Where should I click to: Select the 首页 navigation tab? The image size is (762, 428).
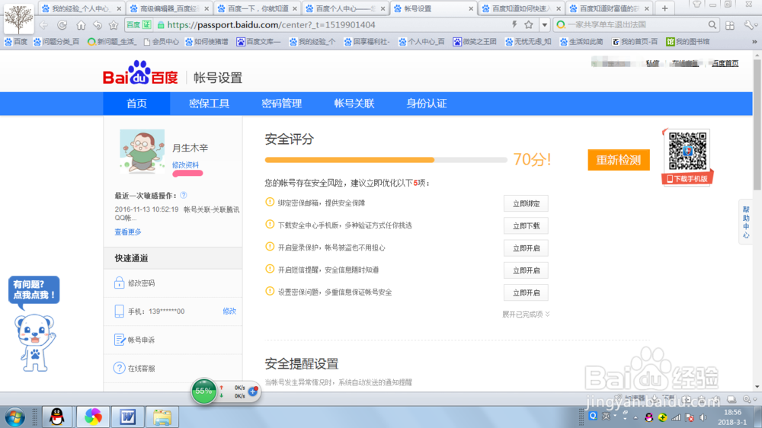point(136,104)
